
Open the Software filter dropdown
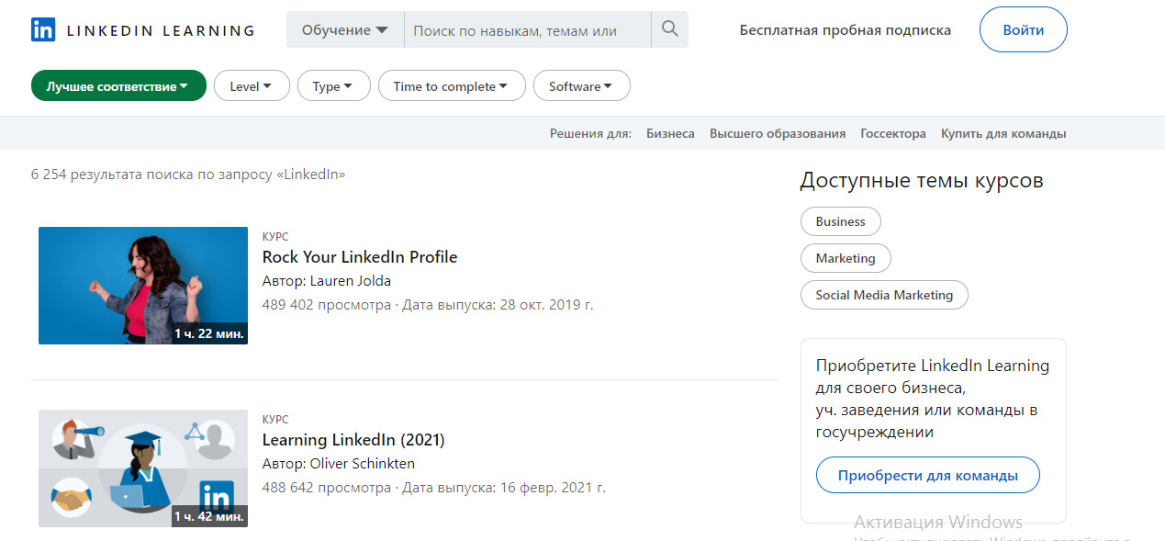pyautogui.click(x=581, y=86)
